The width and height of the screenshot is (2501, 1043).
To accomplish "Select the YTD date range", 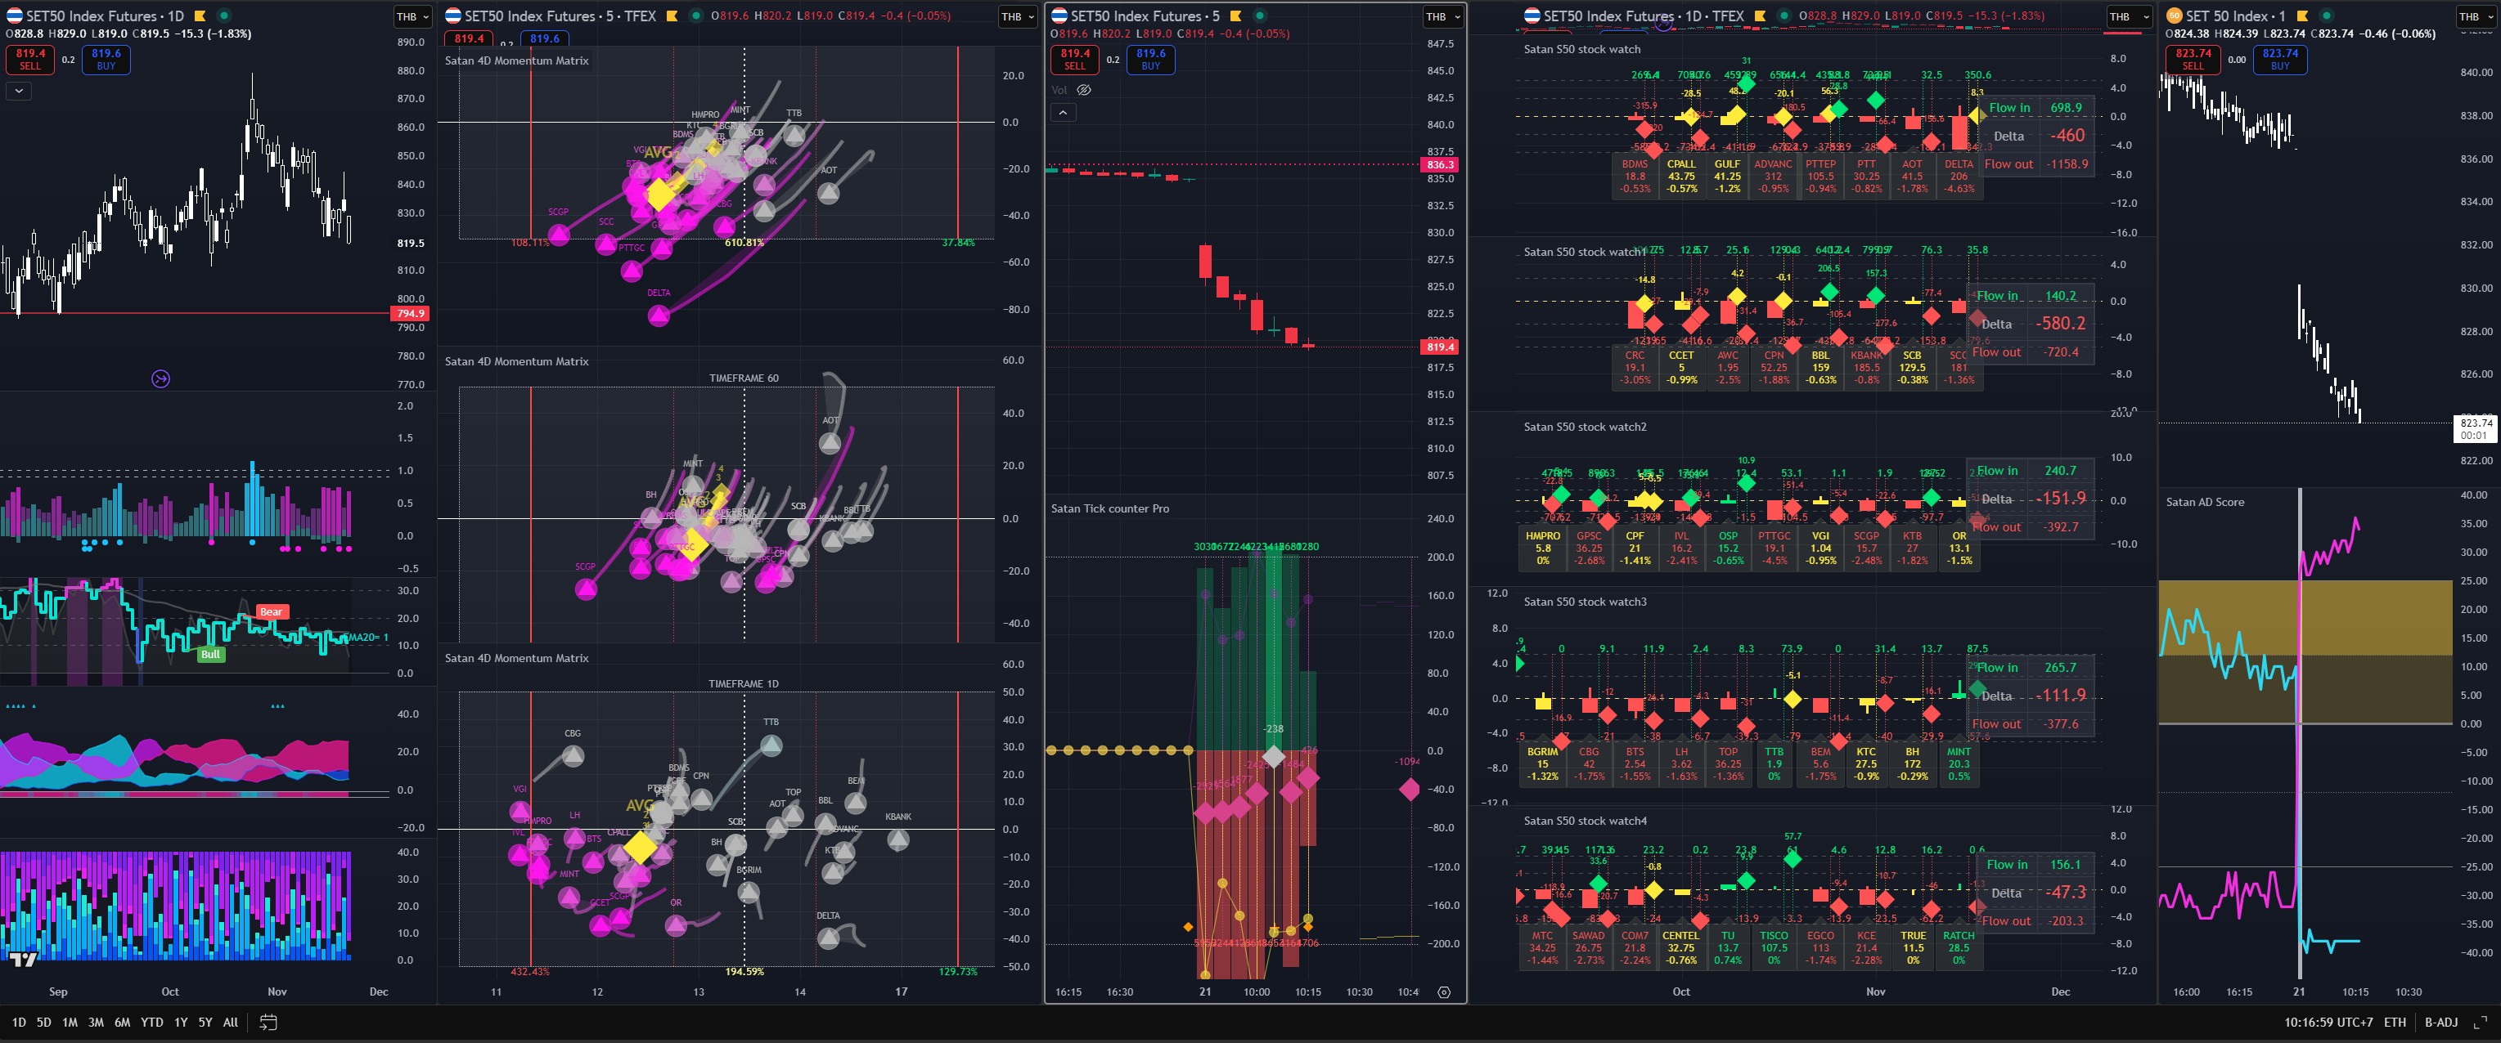I will point(151,1022).
